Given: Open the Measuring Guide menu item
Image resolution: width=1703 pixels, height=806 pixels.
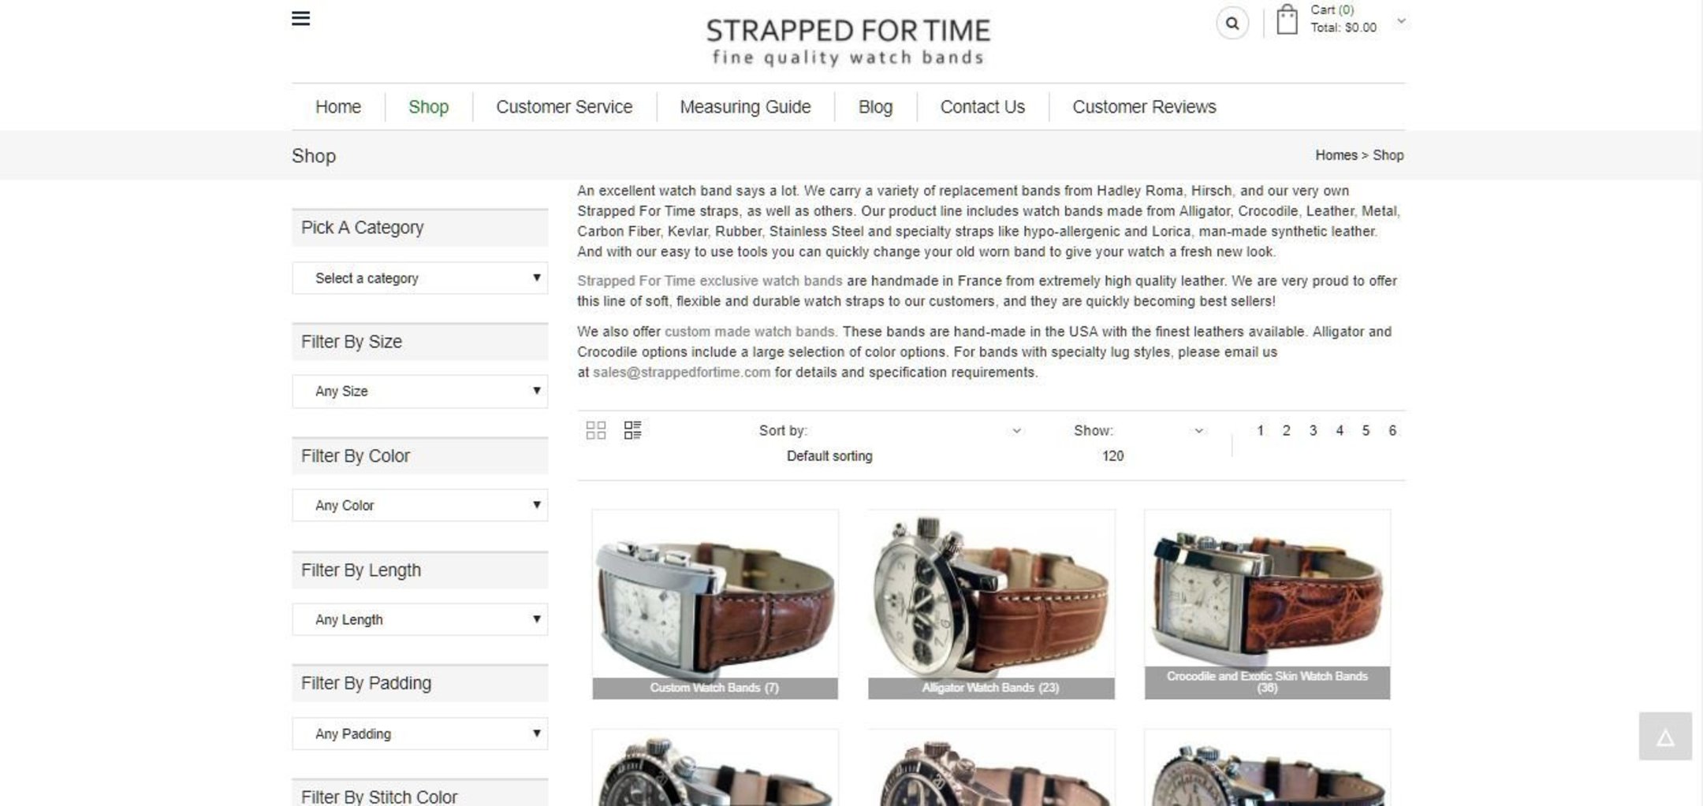Looking at the screenshot, I should coord(745,107).
